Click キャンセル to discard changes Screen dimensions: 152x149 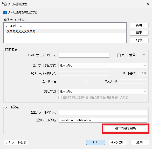118,142
